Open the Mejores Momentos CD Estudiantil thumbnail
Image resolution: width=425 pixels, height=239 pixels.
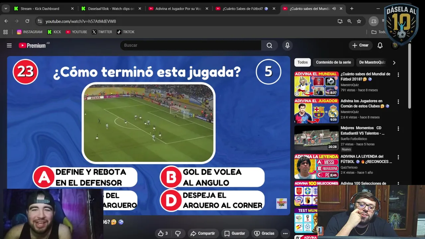point(316,138)
